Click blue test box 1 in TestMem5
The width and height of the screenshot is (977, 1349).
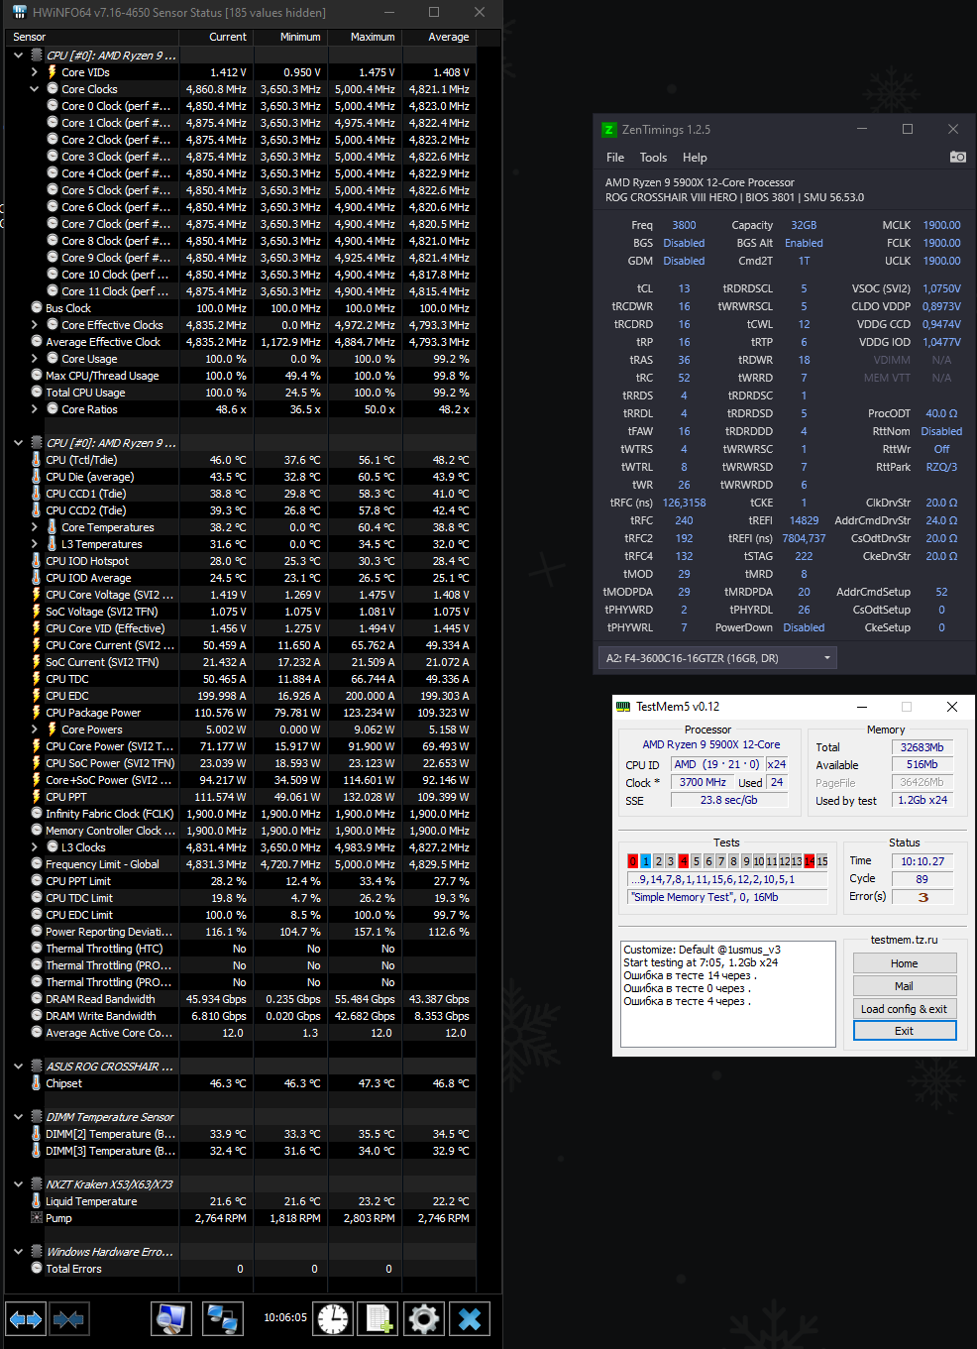click(x=646, y=861)
